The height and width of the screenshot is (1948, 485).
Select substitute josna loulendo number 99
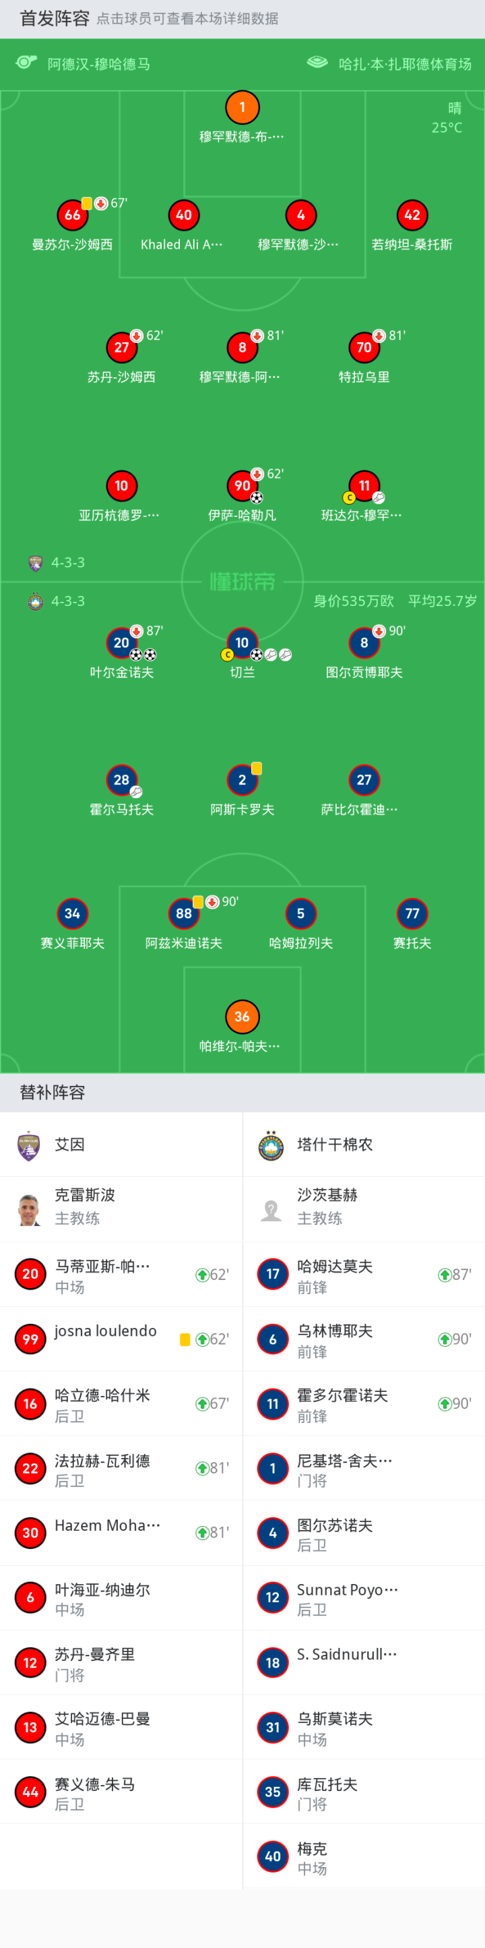click(30, 1339)
